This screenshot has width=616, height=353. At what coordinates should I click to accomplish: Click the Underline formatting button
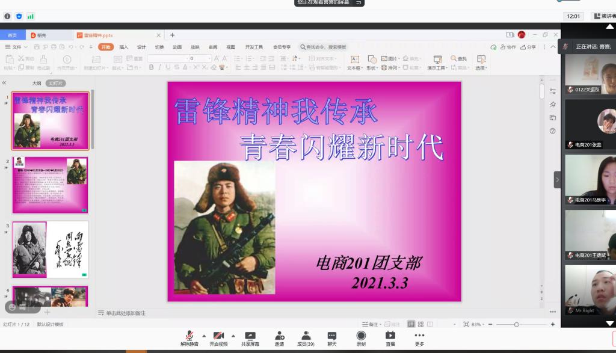click(168, 67)
